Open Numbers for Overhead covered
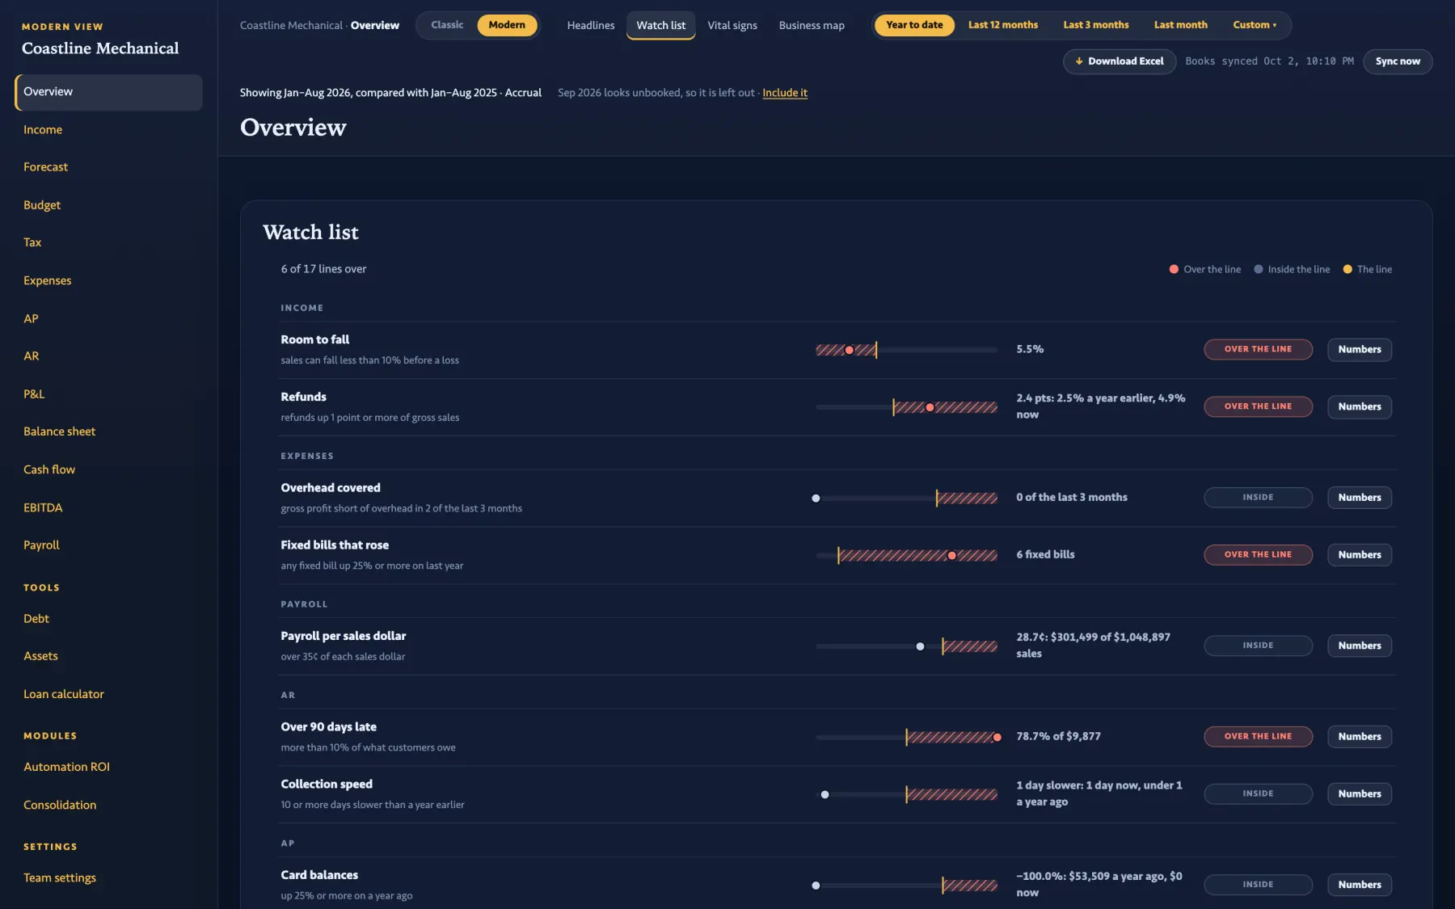 click(1360, 498)
